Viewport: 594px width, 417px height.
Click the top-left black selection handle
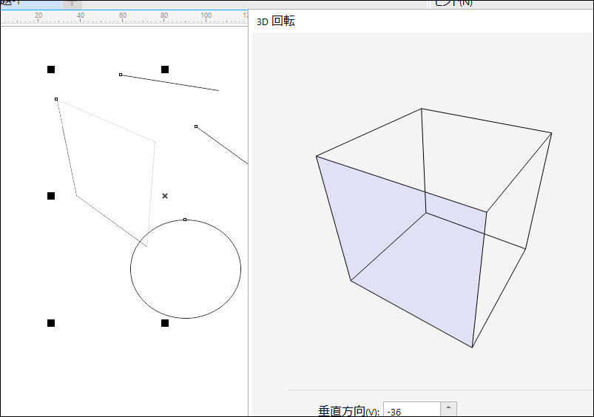(51, 69)
